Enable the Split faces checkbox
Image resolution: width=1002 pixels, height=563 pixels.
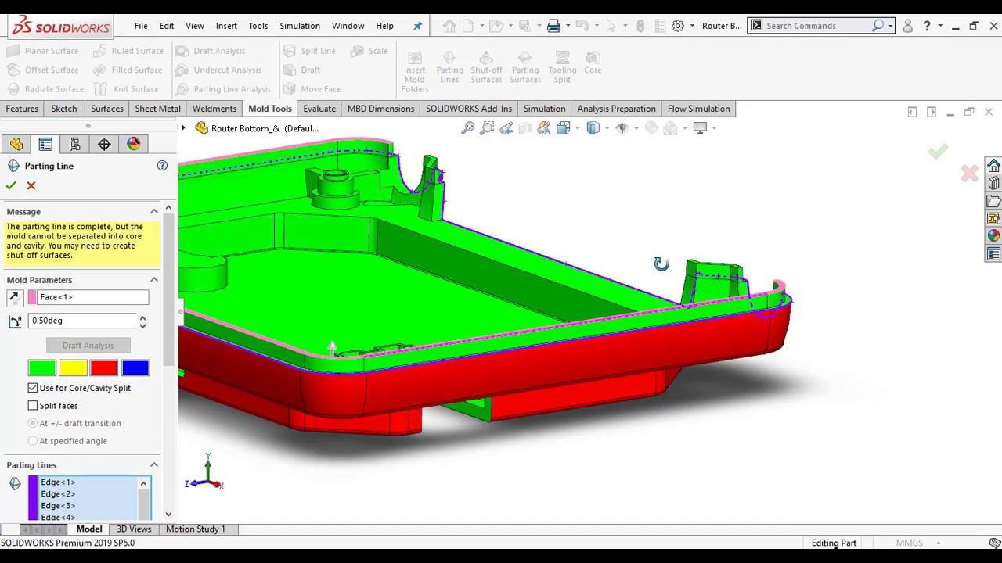[x=33, y=406]
